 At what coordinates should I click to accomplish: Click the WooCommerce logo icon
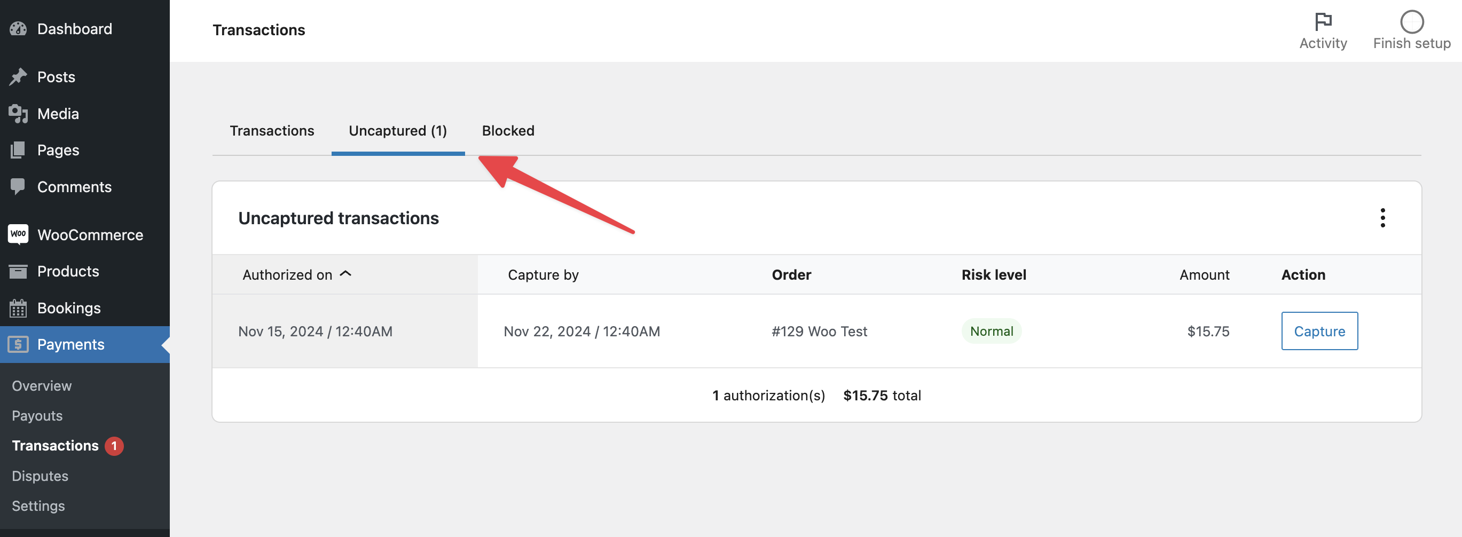[18, 234]
